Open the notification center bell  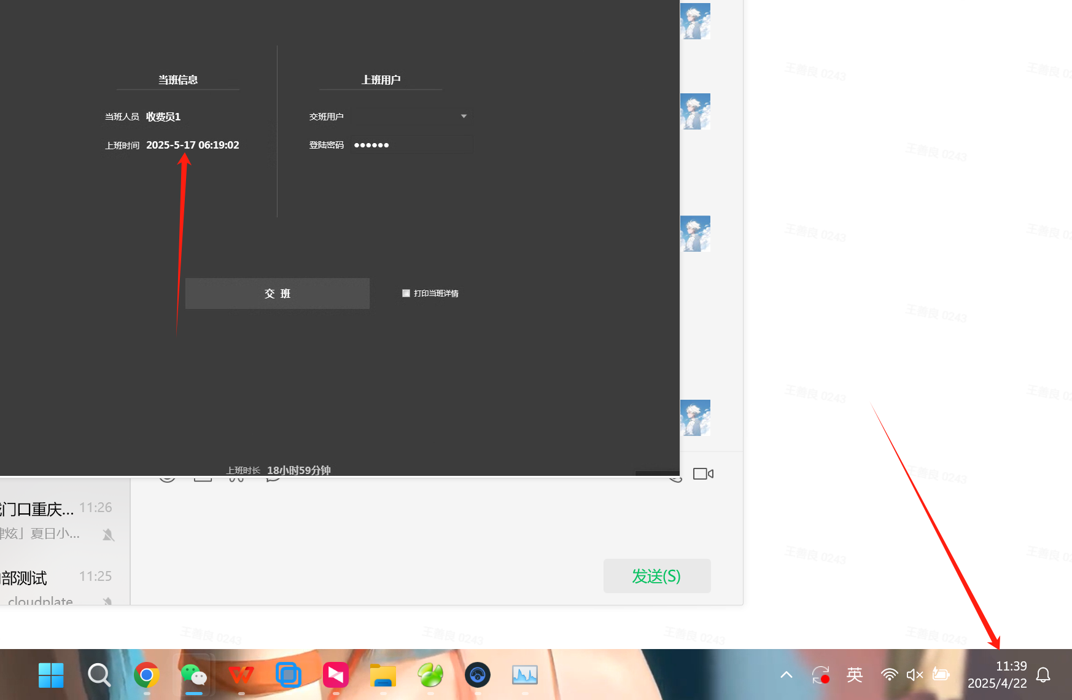click(1043, 675)
